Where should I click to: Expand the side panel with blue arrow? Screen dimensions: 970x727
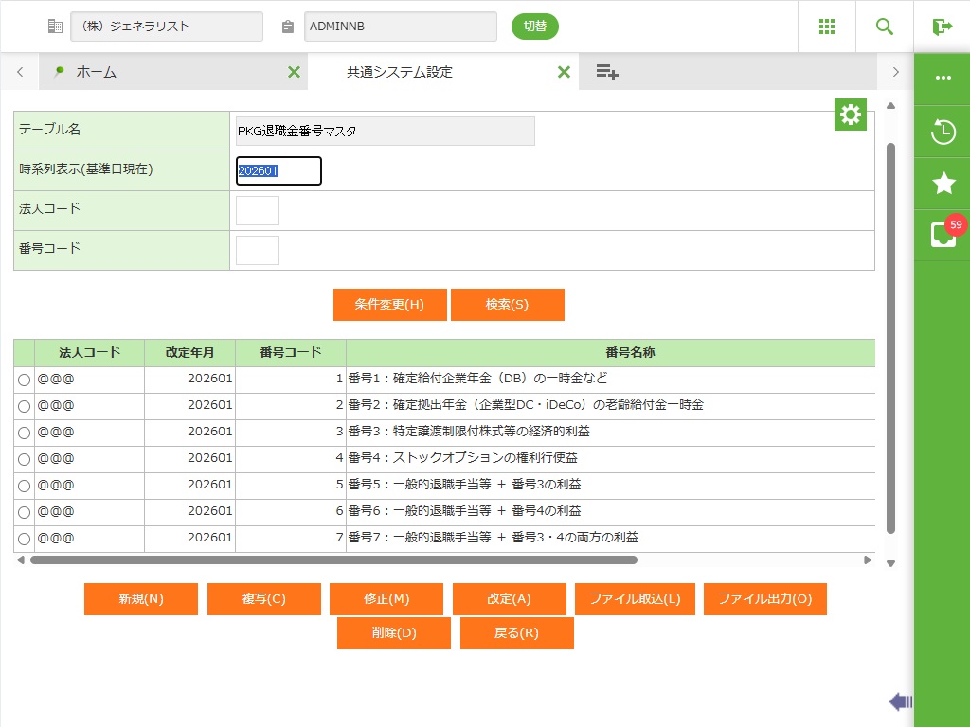pyautogui.click(x=900, y=701)
